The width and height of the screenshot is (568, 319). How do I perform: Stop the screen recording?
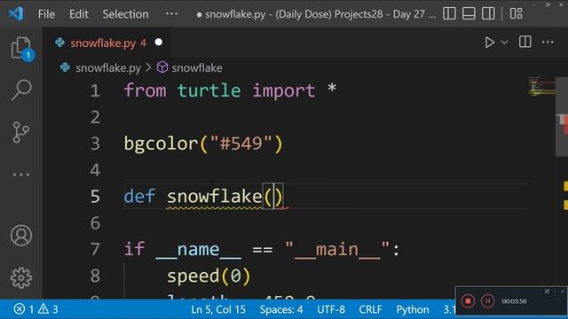click(468, 301)
